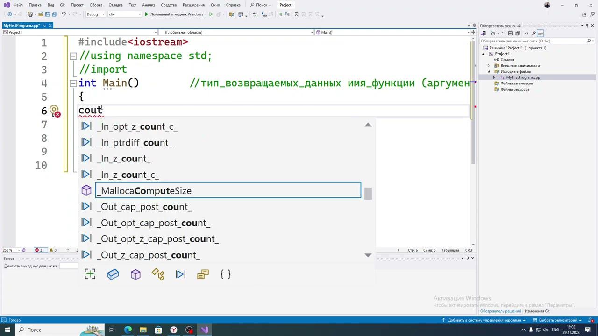Image resolution: width=598 pixels, height=336 pixels.
Task: Click the error lightbulb on line 6
Action: pyautogui.click(x=54, y=111)
